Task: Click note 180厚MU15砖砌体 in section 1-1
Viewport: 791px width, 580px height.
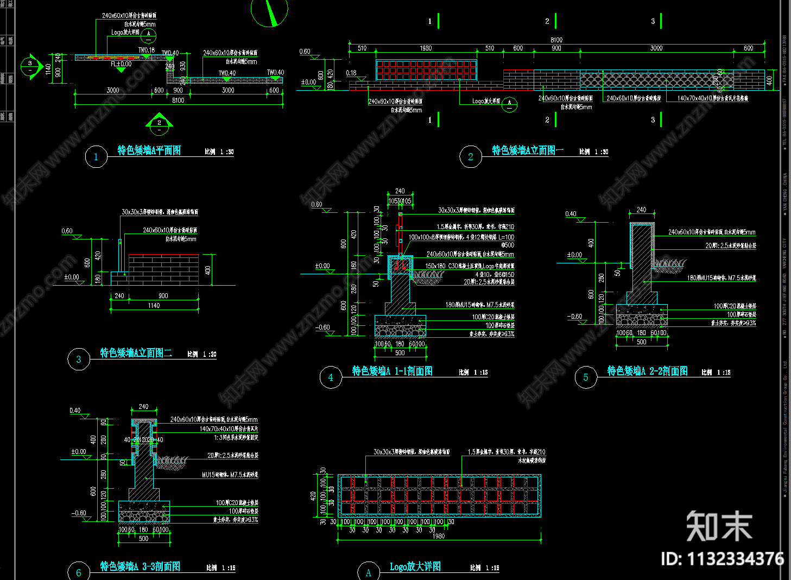Action: tap(480, 305)
